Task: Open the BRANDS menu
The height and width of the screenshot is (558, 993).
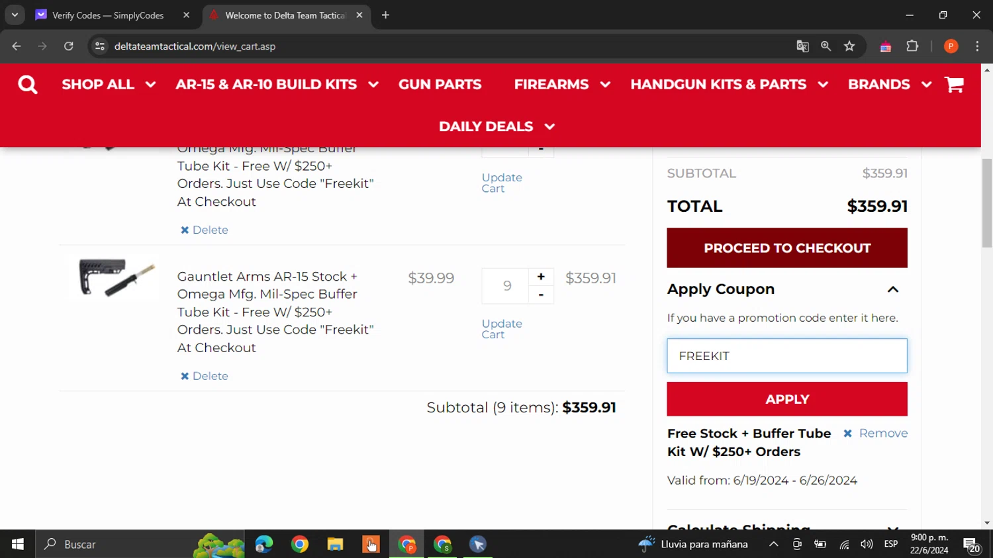Action: click(879, 85)
